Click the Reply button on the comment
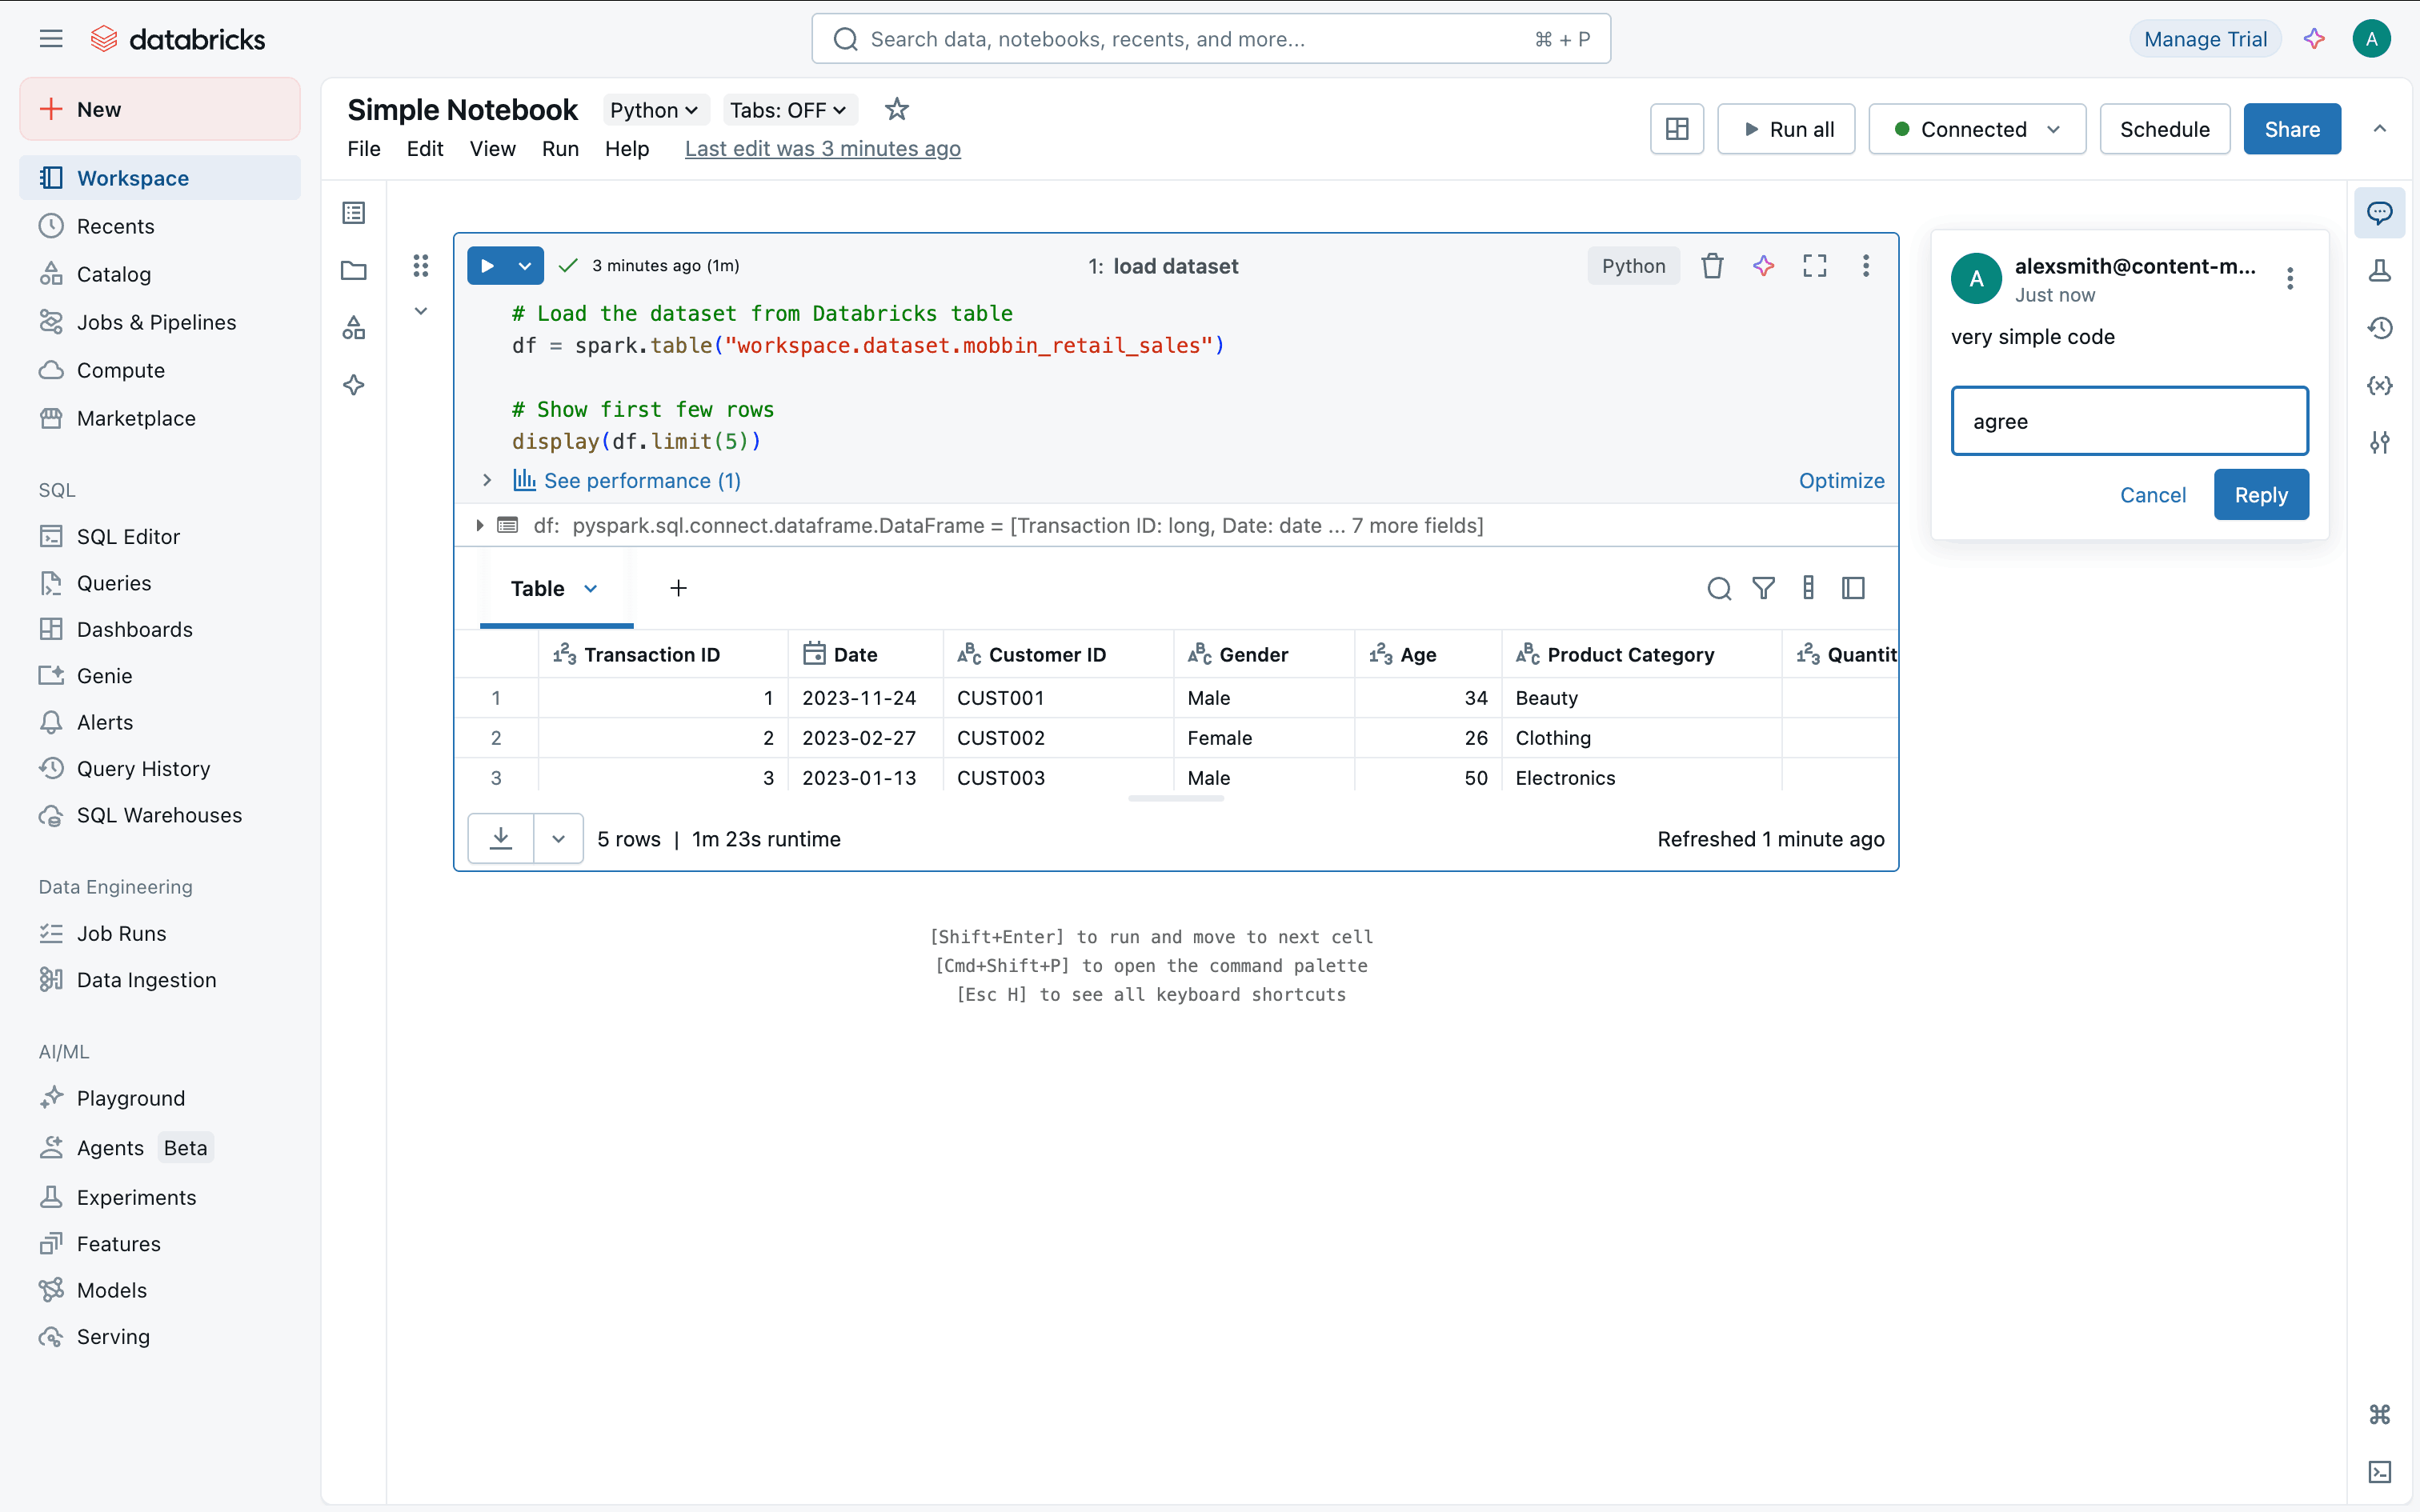Image resolution: width=2420 pixels, height=1512 pixels. click(x=2260, y=495)
